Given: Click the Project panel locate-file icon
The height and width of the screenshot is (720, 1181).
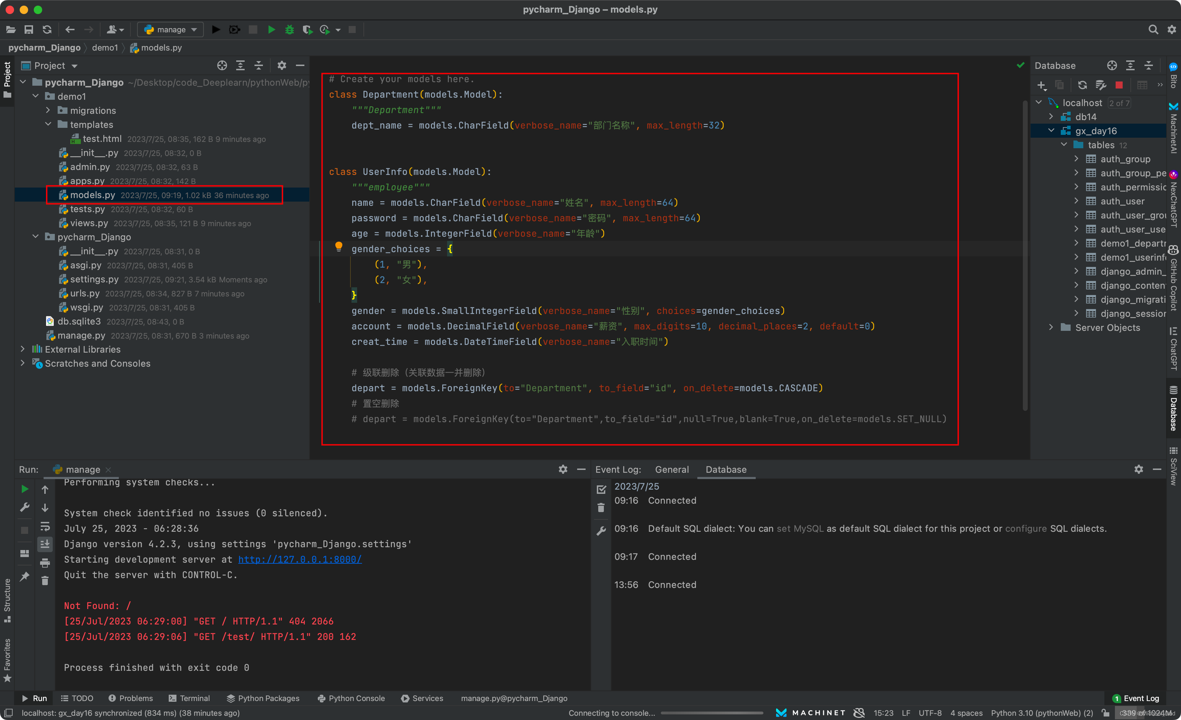Looking at the screenshot, I should click(x=222, y=66).
